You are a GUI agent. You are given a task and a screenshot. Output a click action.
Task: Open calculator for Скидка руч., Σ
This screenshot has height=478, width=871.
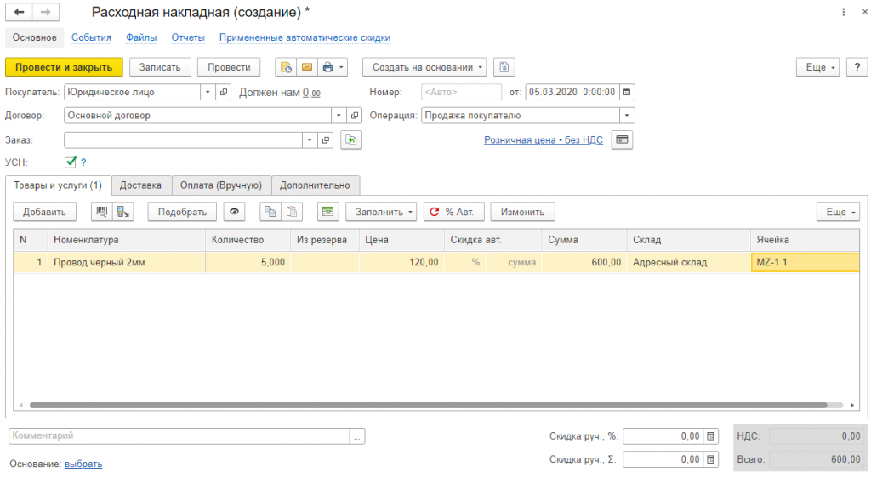click(710, 459)
